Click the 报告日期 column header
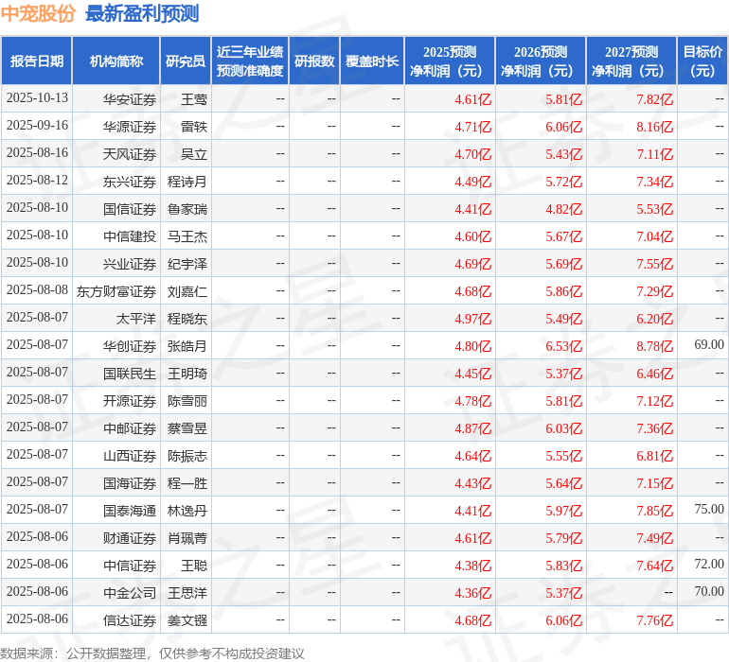The width and height of the screenshot is (729, 662). click(x=37, y=61)
